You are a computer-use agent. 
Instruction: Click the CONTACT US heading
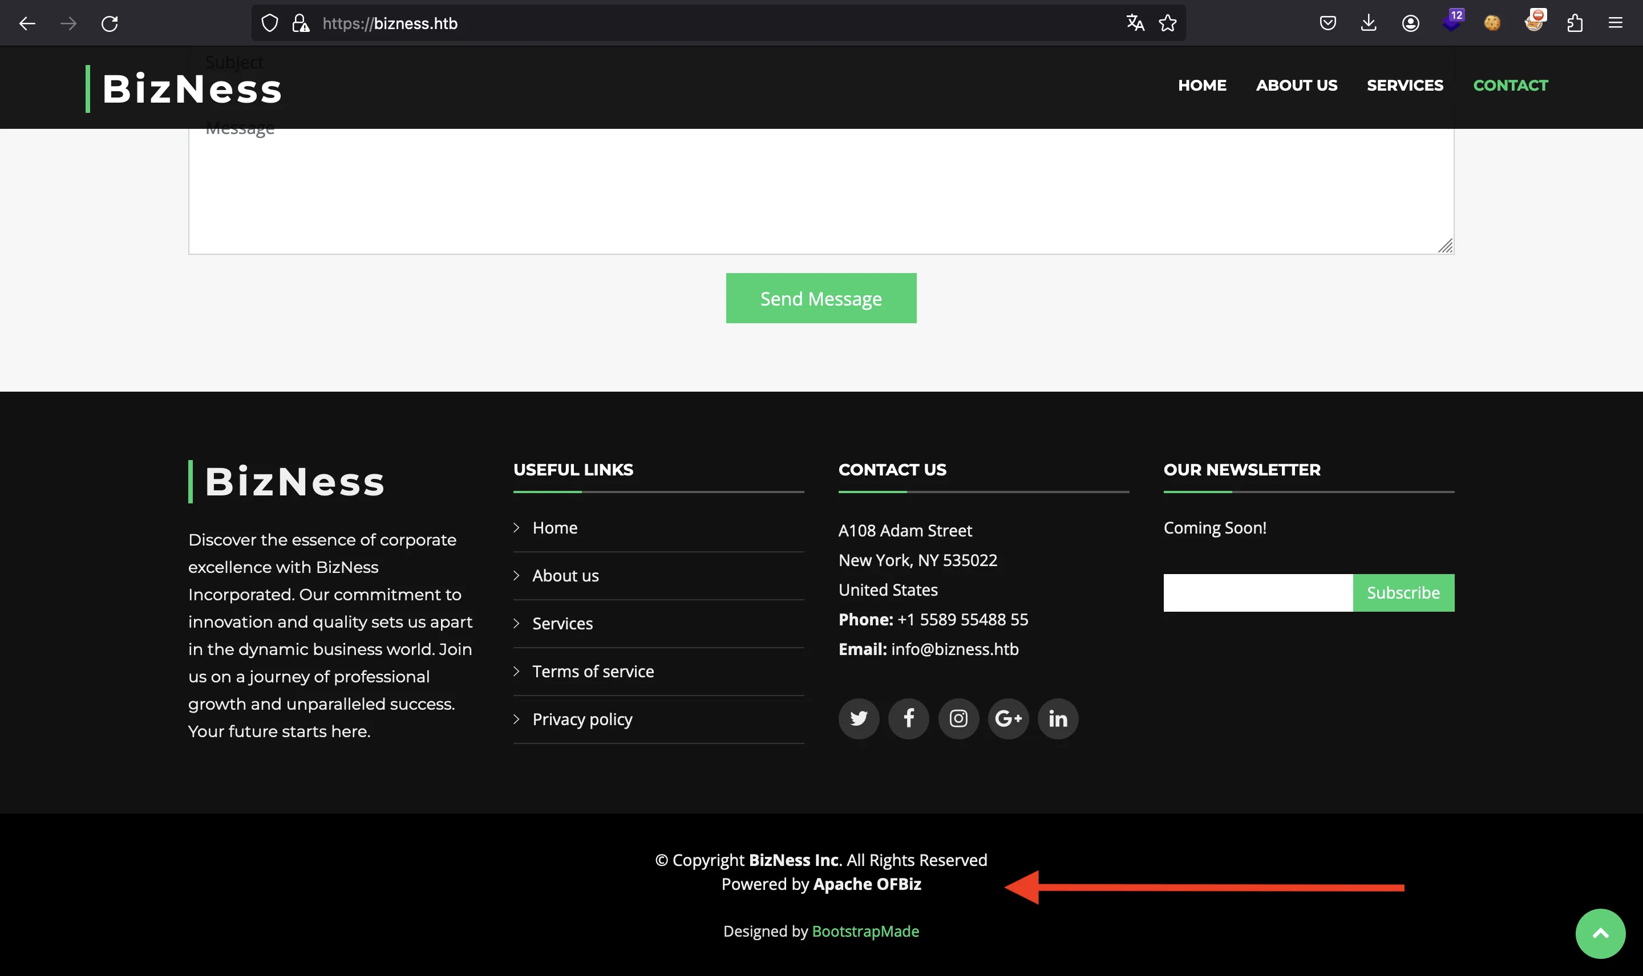pyautogui.click(x=892, y=470)
